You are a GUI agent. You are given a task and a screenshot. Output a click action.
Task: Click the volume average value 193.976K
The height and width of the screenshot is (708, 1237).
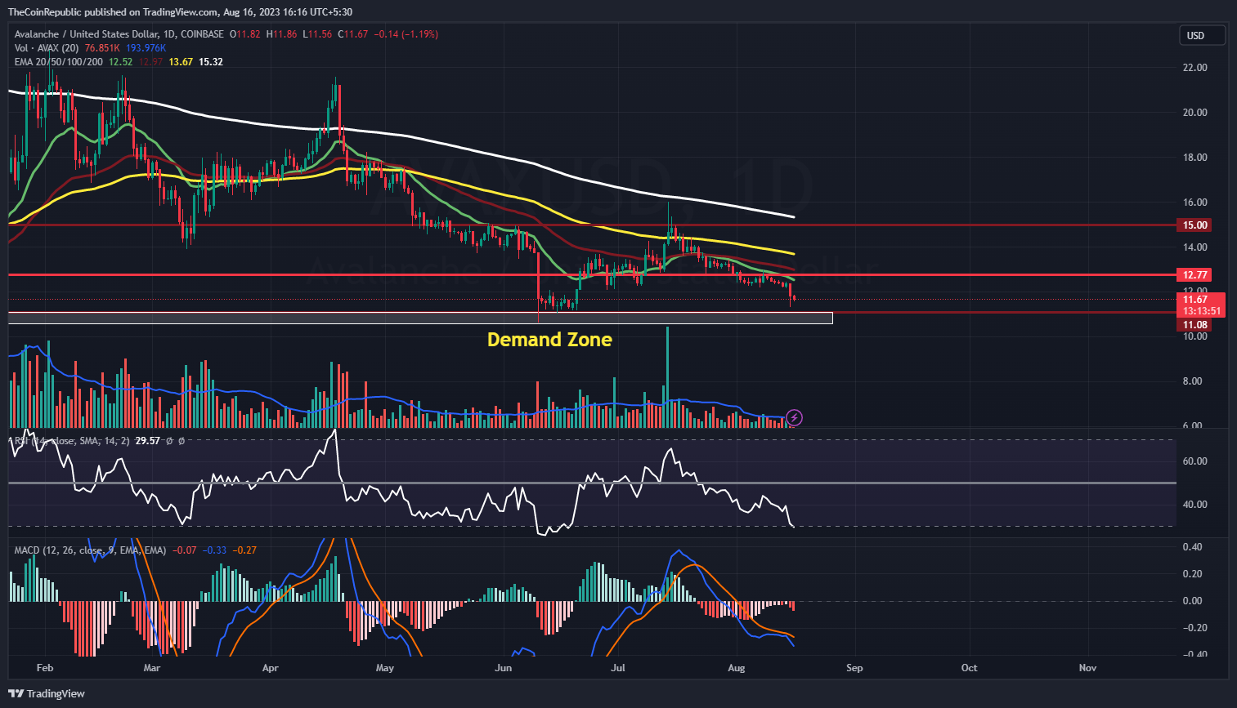pyautogui.click(x=146, y=48)
